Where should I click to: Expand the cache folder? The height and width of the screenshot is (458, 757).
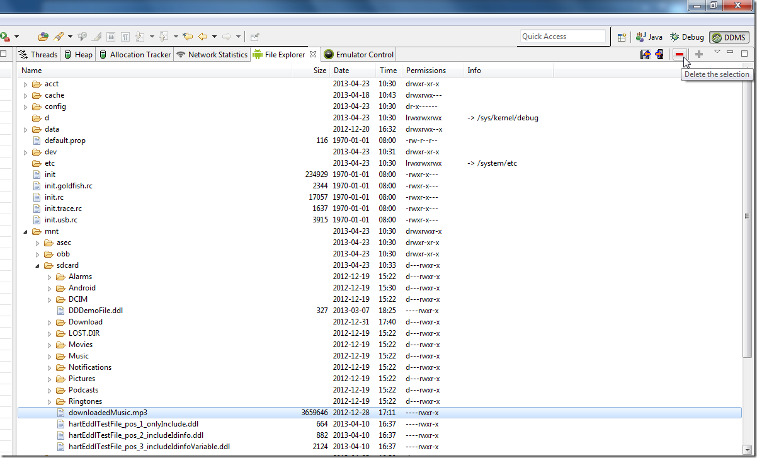[x=26, y=96]
